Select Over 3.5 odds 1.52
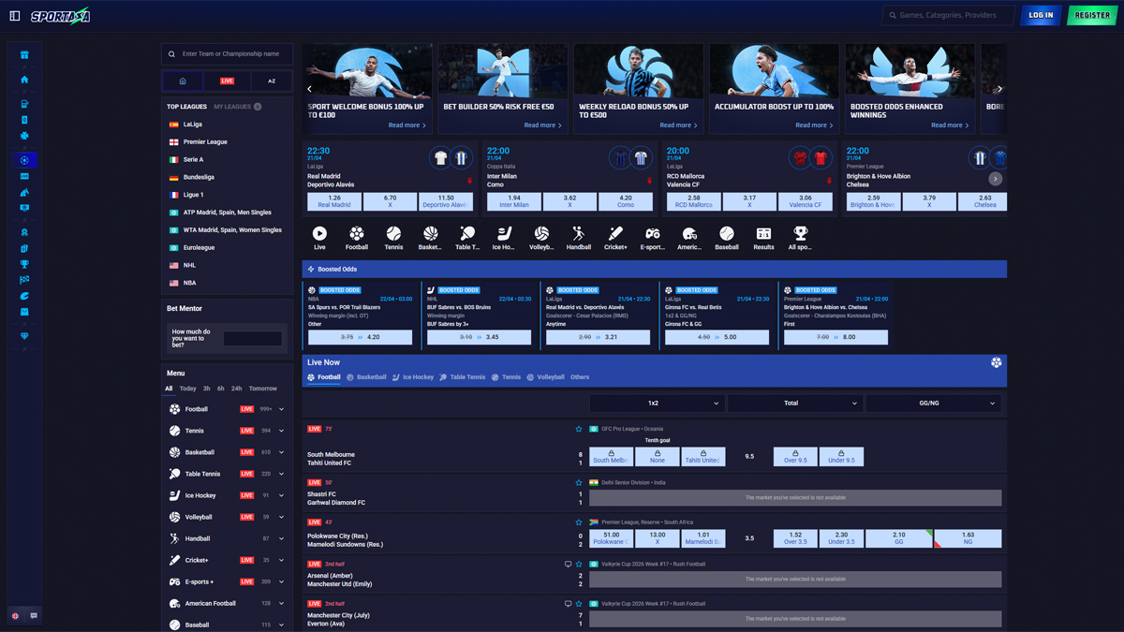The width and height of the screenshot is (1124, 632). click(795, 538)
